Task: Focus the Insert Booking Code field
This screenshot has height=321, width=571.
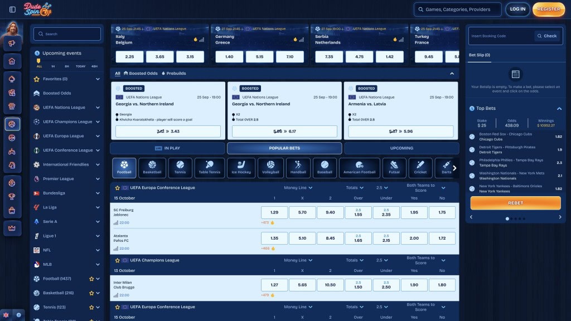Action: point(501,36)
